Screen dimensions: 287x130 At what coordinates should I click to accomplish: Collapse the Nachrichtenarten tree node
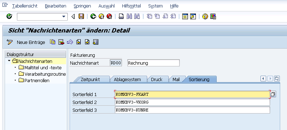[x=9, y=61]
